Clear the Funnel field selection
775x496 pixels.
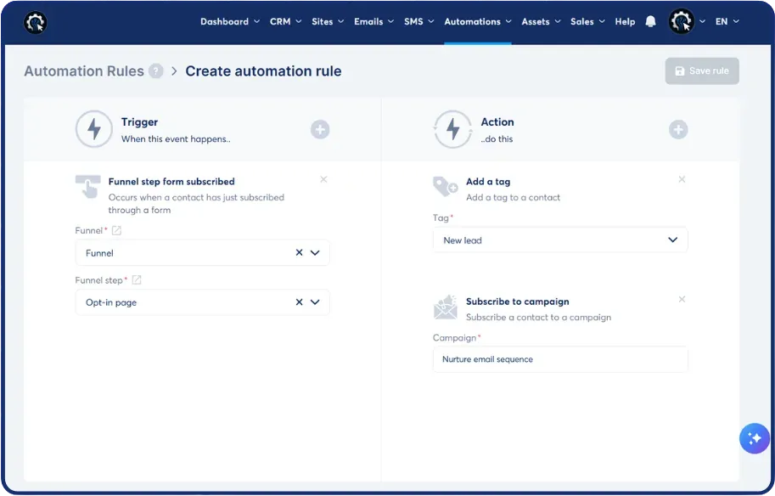299,253
